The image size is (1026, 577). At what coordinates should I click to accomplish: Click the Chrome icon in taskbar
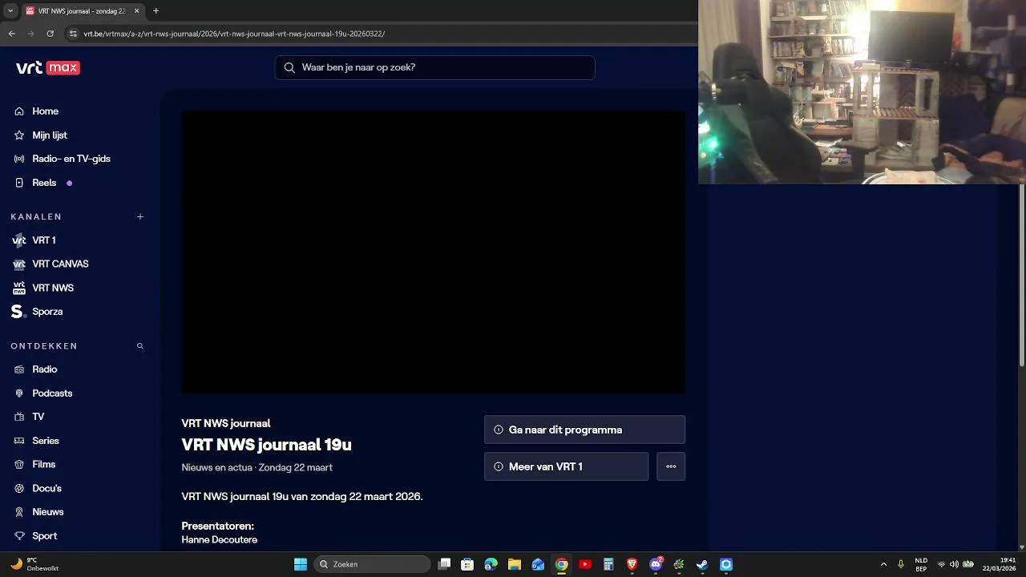pyautogui.click(x=562, y=564)
